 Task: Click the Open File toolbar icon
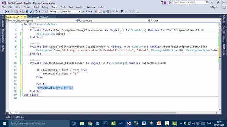pyautogui.click(x=23, y=11)
